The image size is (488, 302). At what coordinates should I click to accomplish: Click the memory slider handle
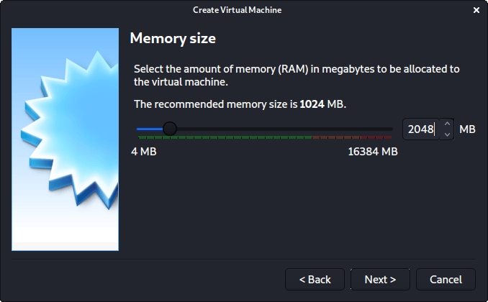pos(170,129)
